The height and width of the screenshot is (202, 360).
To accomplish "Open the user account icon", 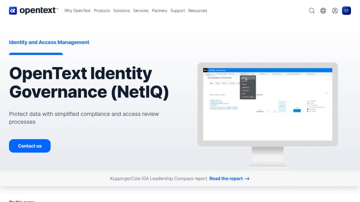I will click(335, 11).
